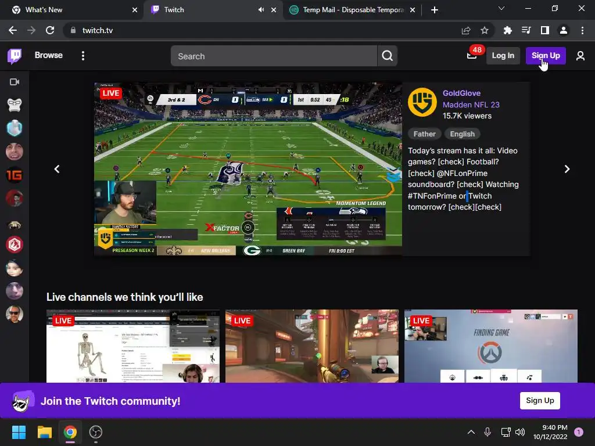
Task: Open the Windows Start menu
Action: 19,432
